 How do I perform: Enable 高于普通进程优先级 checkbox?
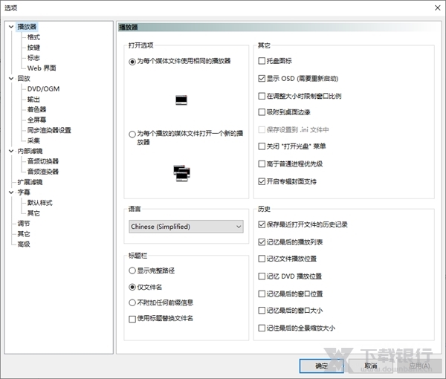click(x=262, y=164)
